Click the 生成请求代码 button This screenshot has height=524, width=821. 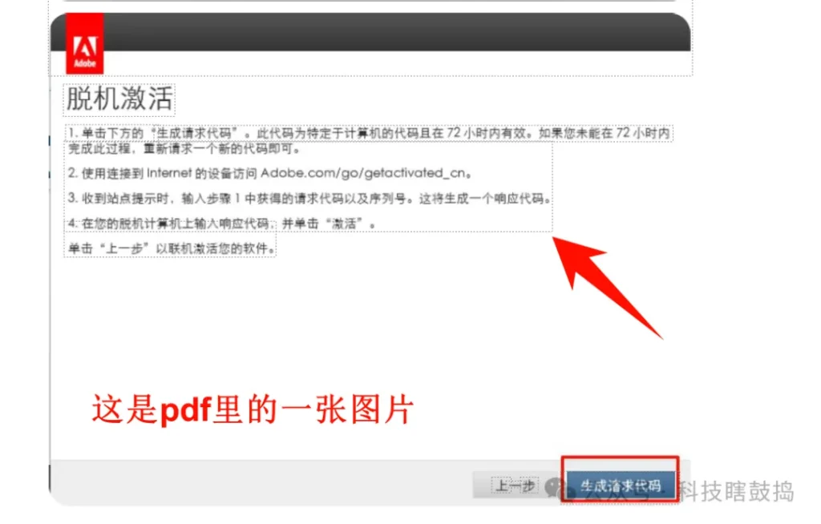pyautogui.click(x=621, y=486)
